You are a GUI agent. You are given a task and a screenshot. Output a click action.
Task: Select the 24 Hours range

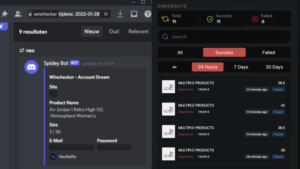(x=208, y=67)
